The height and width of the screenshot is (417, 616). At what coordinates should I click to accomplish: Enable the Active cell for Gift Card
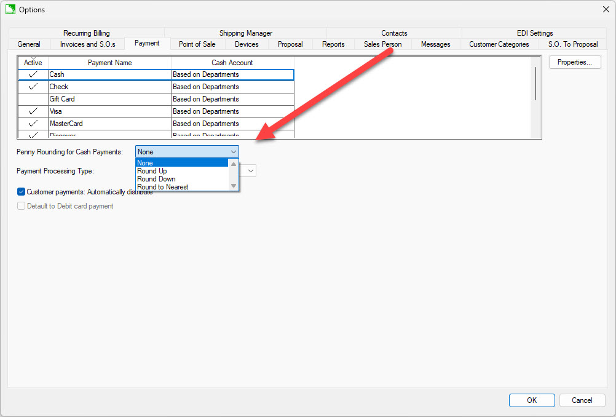click(x=33, y=99)
